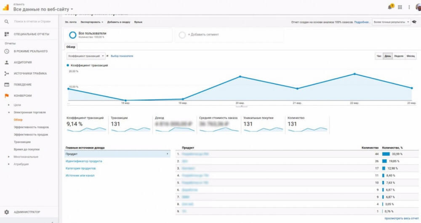Click the Конверсии flag icon
Viewport: 421px width, 223px height.
7,96
